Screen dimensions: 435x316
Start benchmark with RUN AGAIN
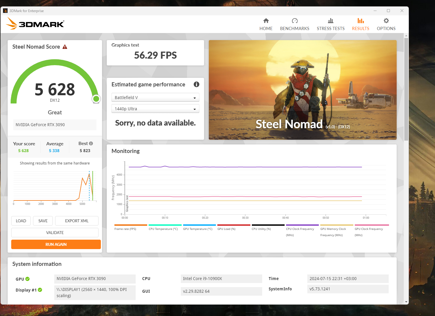(x=56, y=244)
